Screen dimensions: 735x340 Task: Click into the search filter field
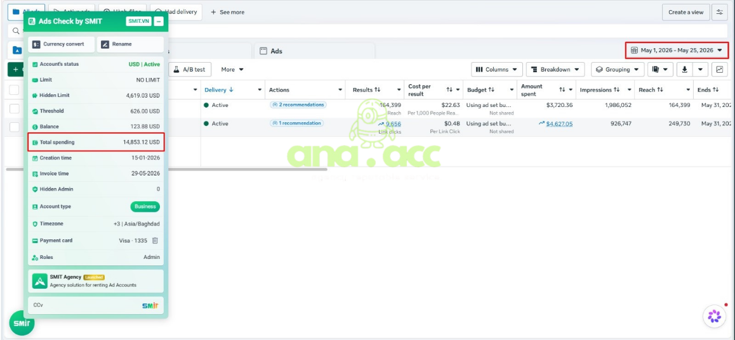pyautogui.click(x=367, y=31)
